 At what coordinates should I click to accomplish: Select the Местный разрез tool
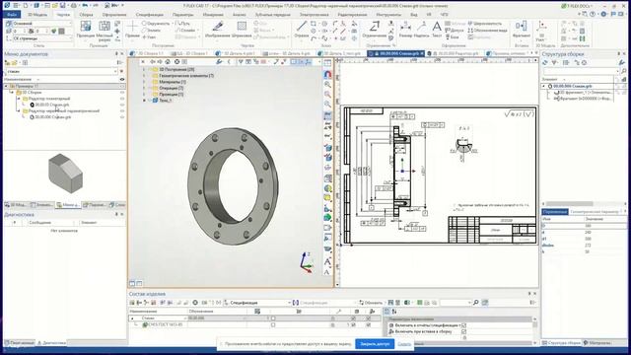[105, 31]
